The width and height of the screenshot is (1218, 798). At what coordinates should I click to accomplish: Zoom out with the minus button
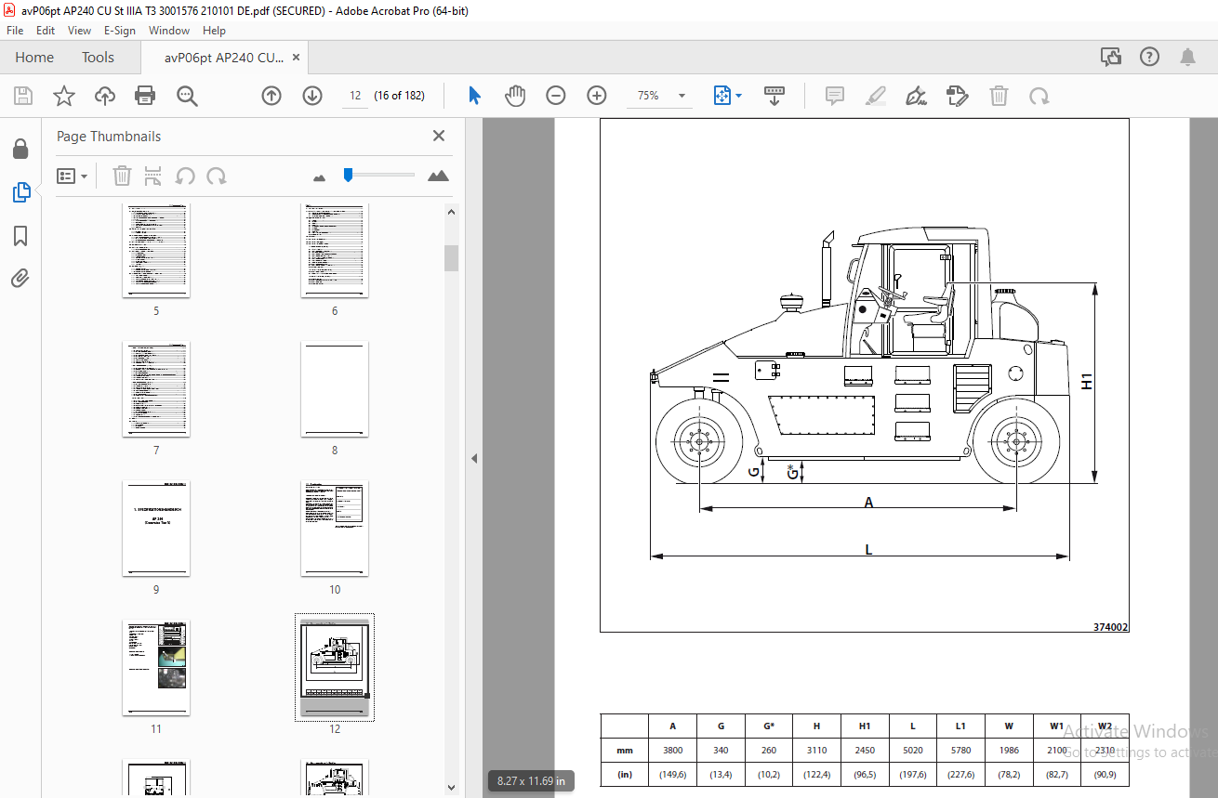pos(556,96)
